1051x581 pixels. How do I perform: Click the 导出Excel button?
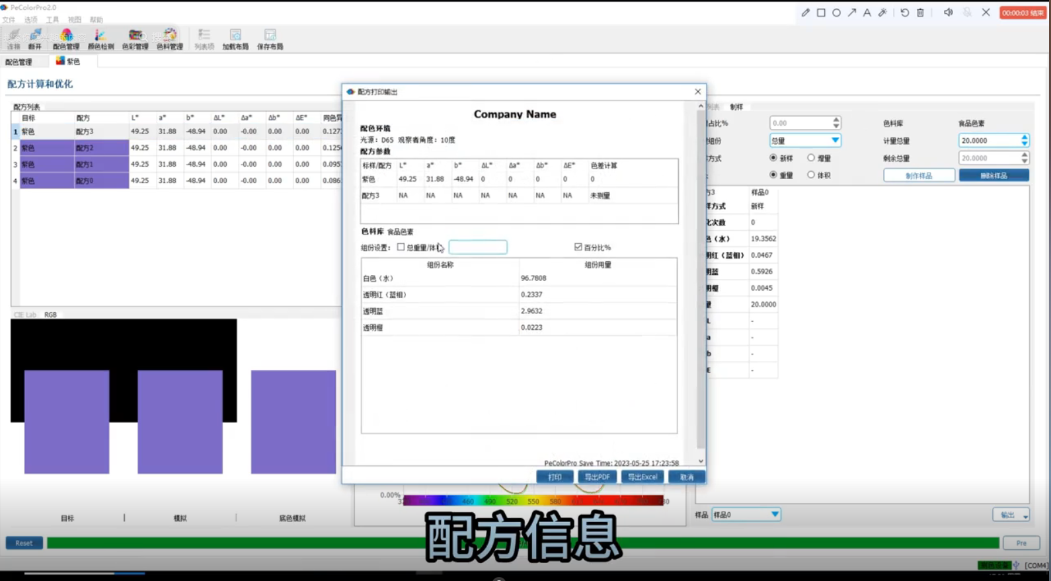(x=642, y=477)
